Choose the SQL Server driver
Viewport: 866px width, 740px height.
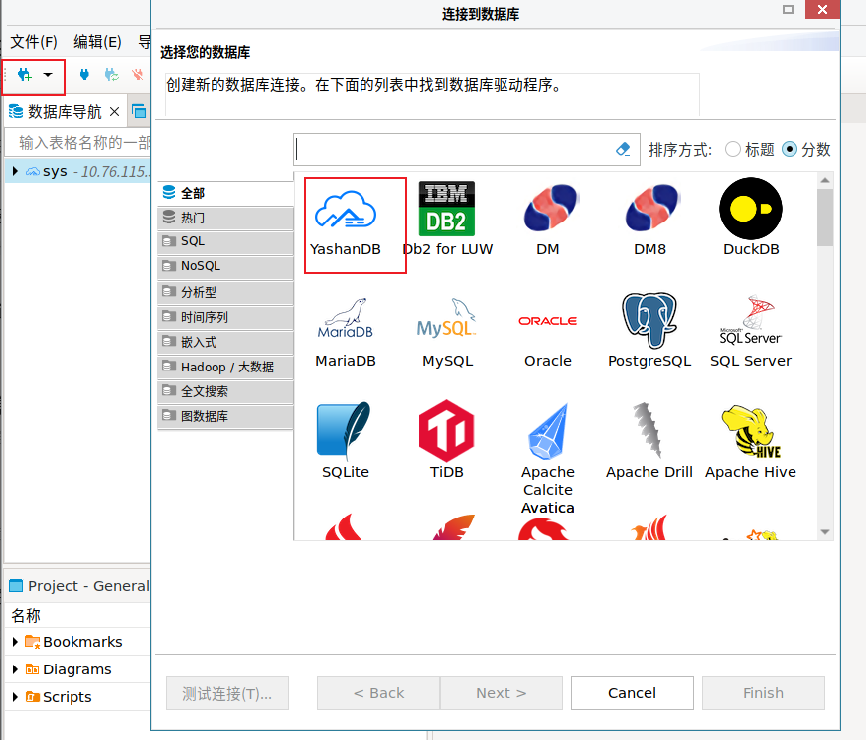751,332
